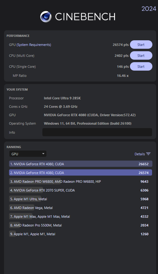This screenshot has height=274, width=158.
Task: Select highlighted RTX 4080 score 26574 row
Action: click(x=81, y=173)
